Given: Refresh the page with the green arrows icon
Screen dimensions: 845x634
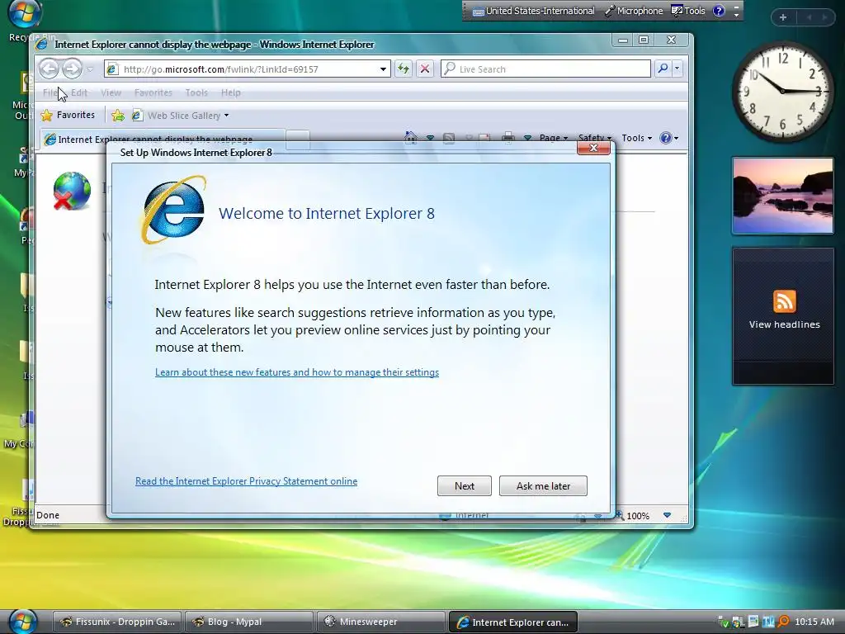Looking at the screenshot, I should (403, 69).
